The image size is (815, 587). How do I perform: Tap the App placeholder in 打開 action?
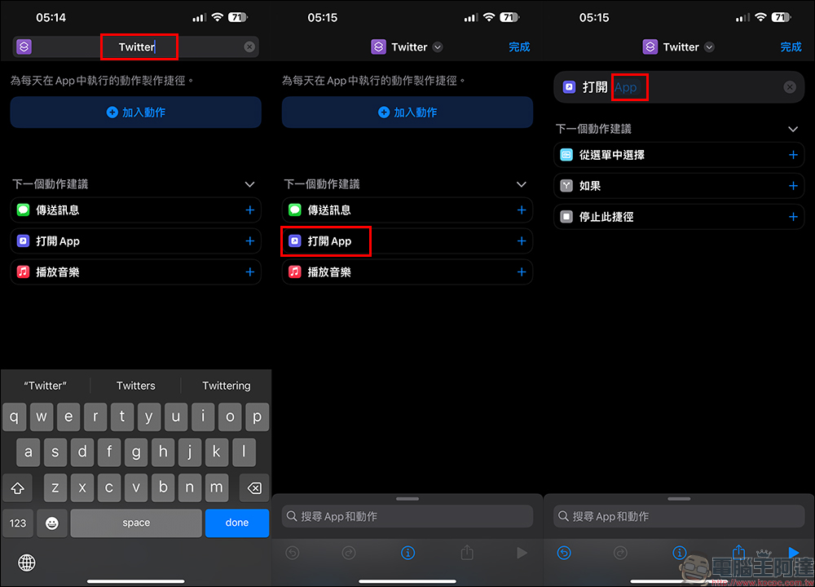click(626, 87)
